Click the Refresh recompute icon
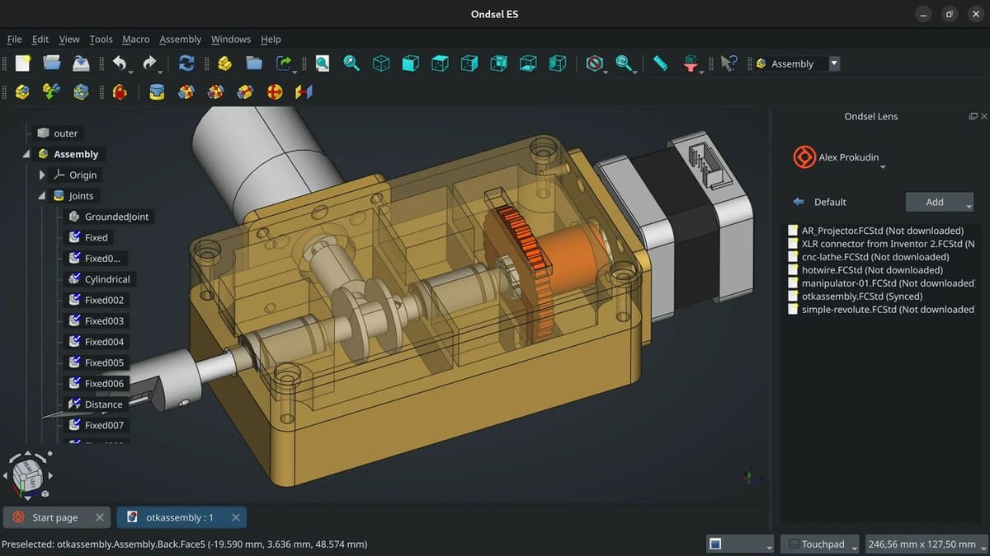The height and width of the screenshot is (556, 990). (186, 63)
